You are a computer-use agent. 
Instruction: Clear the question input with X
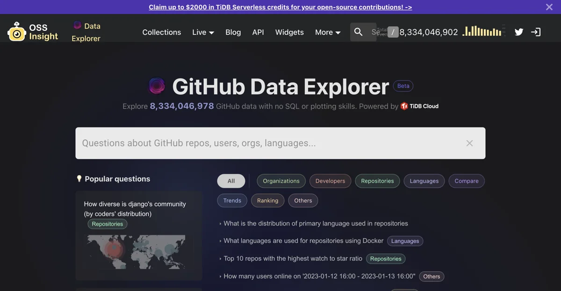click(469, 143)
